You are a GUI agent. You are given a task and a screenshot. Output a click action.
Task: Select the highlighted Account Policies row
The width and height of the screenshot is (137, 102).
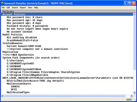[x=67, y=14]
